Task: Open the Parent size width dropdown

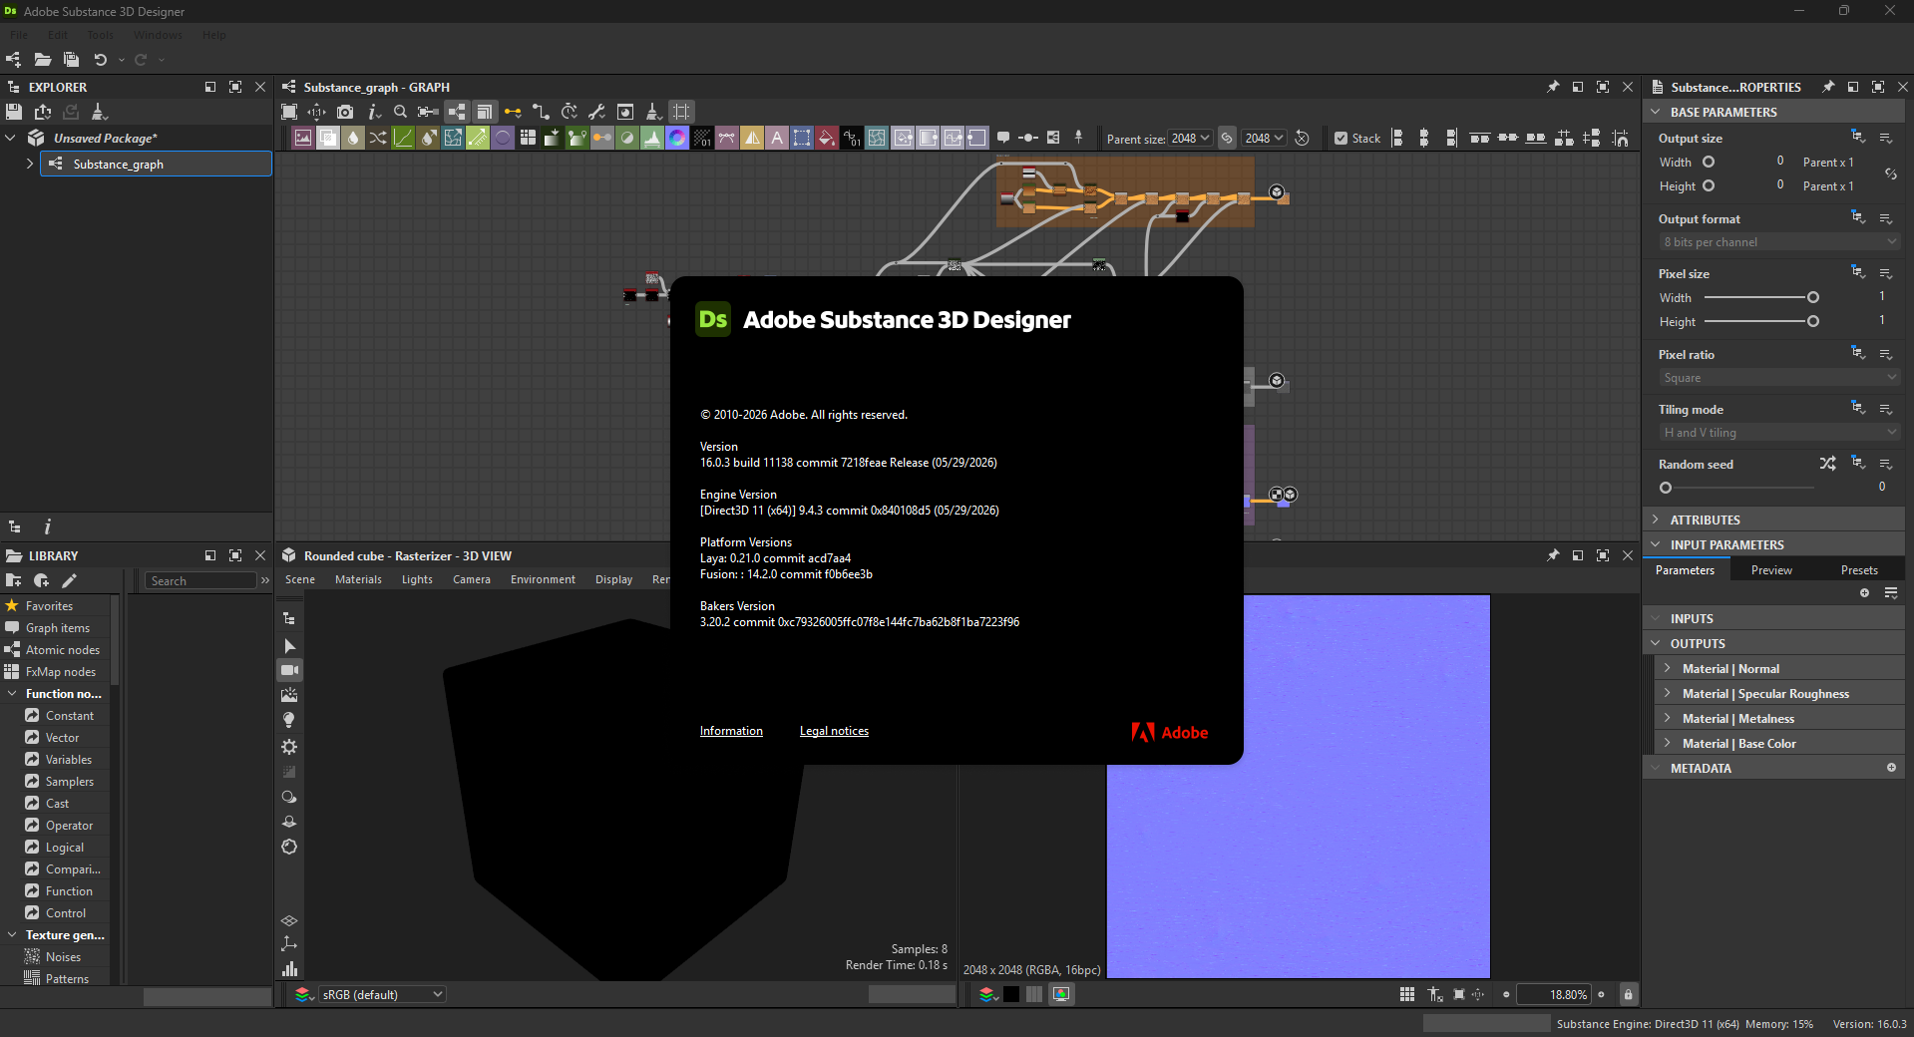Action: tap(1191, 139)
